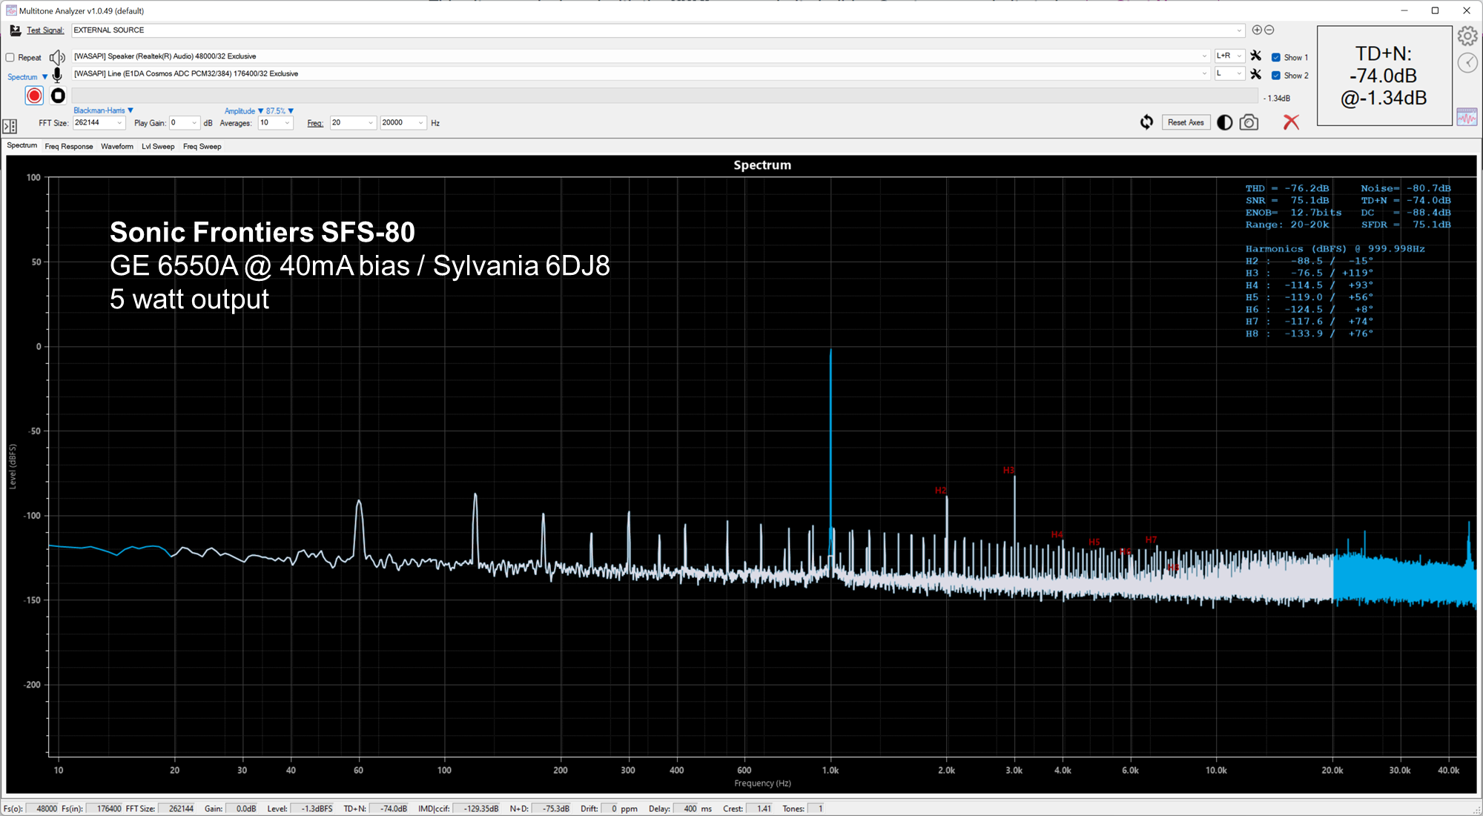Screen dimensions: 1483x816
Task: Click the H2 harmonic marker on spectrum
Action: click(x=940, y=491)
